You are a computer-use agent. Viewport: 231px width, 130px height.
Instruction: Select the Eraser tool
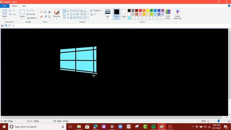pos(42,17)
